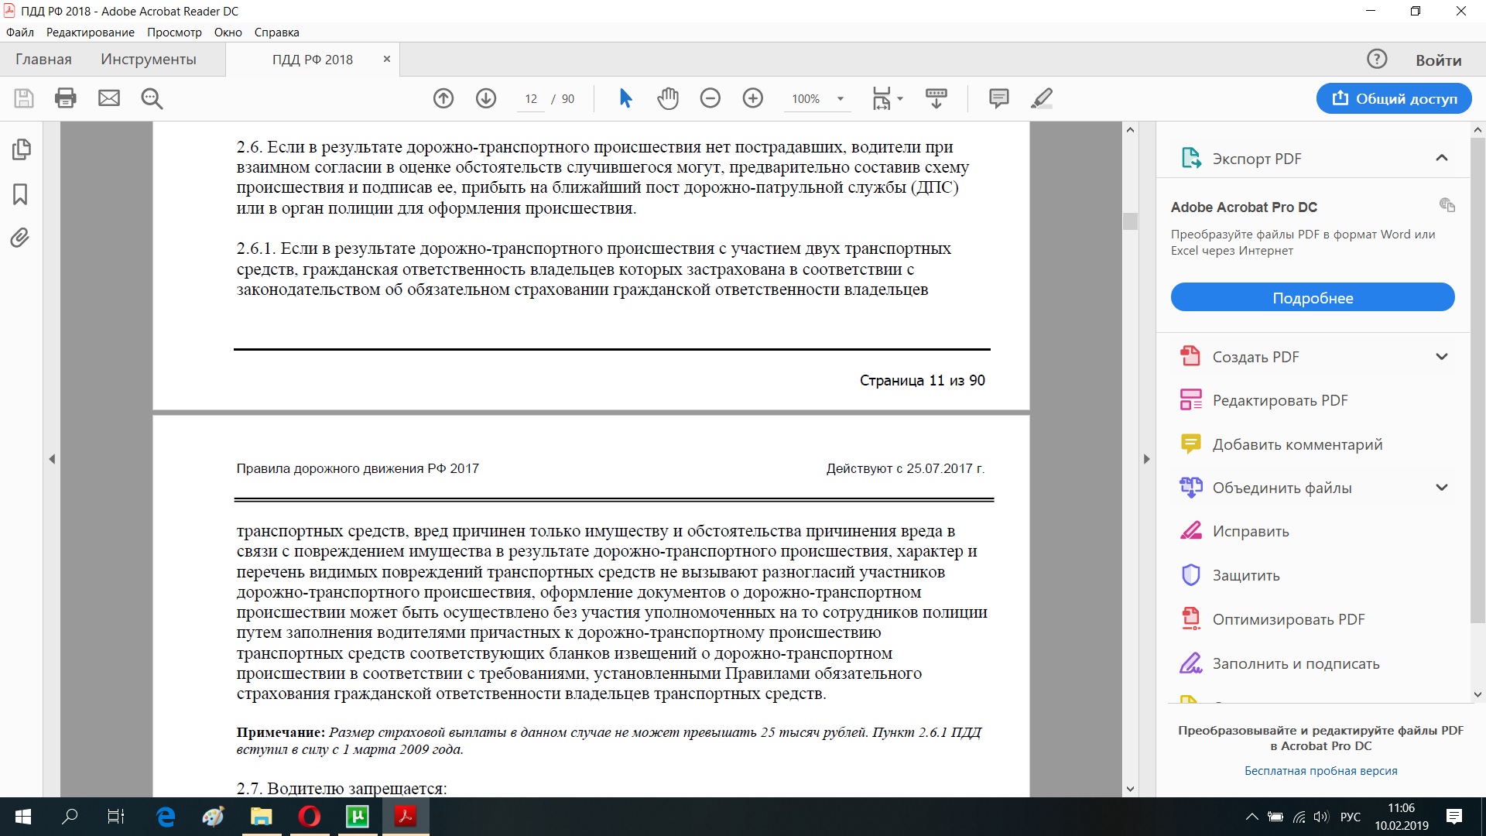1486x836 pixels.
Task: Click the Подробнее button
Action: (x=1312, y=298)
